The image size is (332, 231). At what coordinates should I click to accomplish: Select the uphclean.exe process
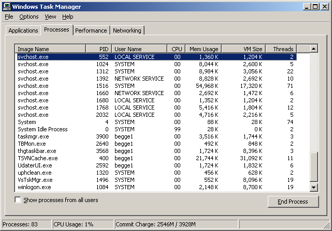pyautogui.click(x=156, y=173)
